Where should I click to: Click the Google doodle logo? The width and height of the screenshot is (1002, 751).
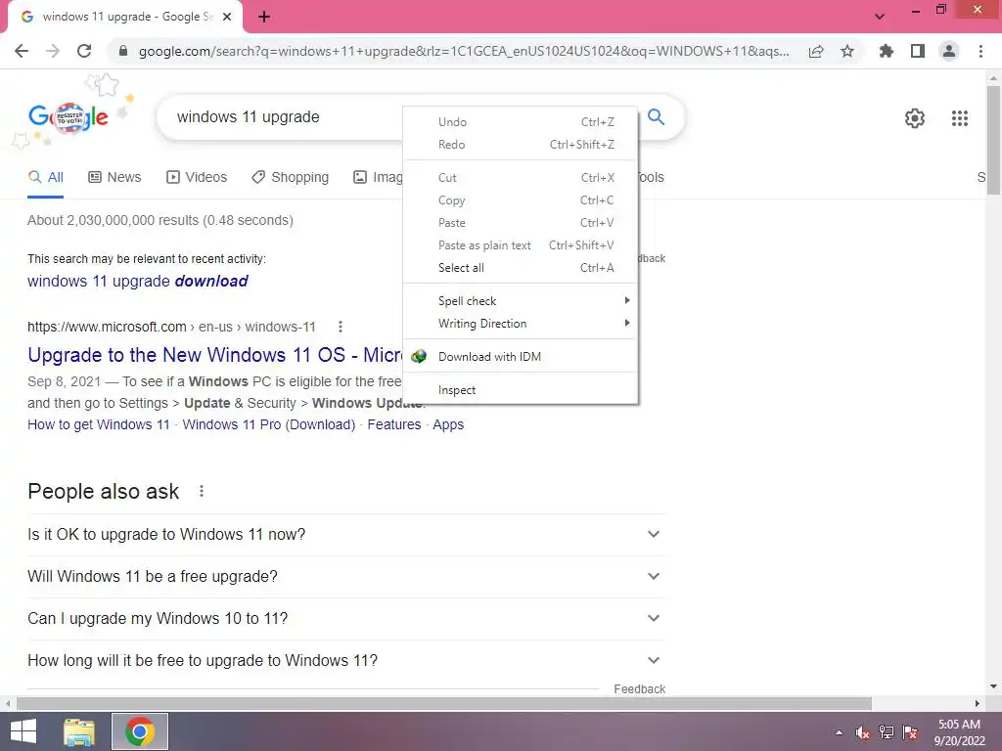pos(68,117)
